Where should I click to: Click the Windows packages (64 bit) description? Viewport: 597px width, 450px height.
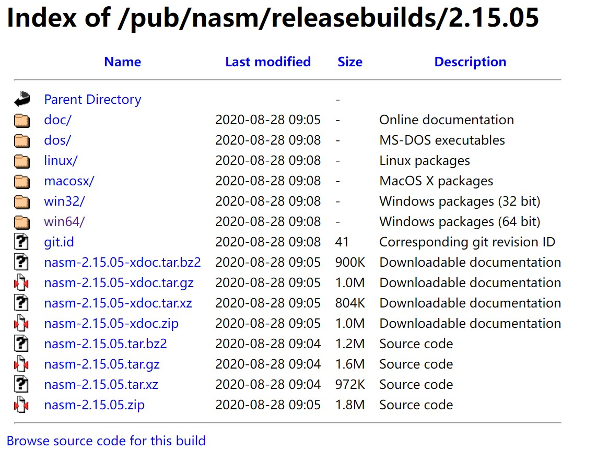(x=460, y=222)
